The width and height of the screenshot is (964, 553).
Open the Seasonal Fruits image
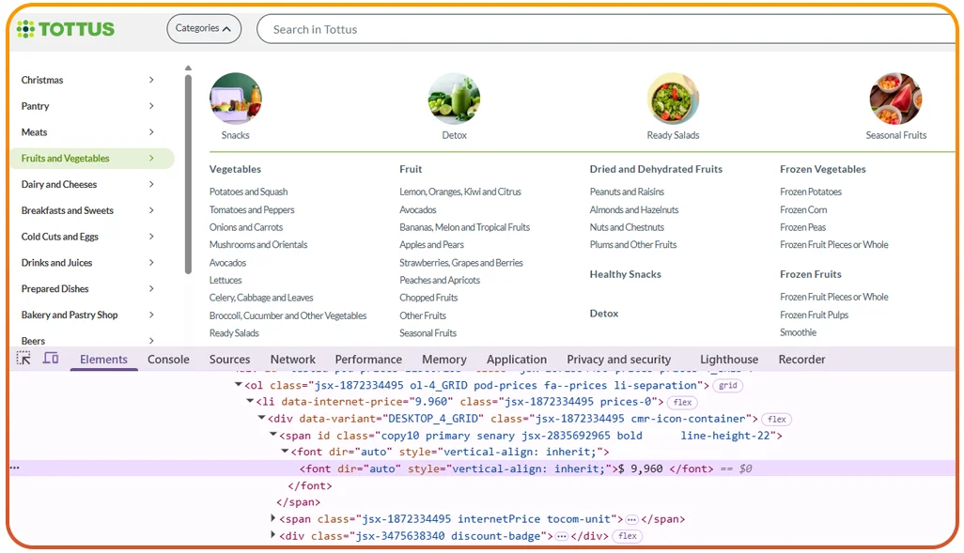click(895, 99)
